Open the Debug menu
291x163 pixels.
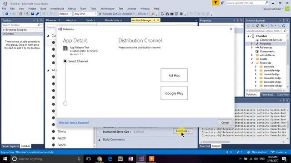(72, 9)
